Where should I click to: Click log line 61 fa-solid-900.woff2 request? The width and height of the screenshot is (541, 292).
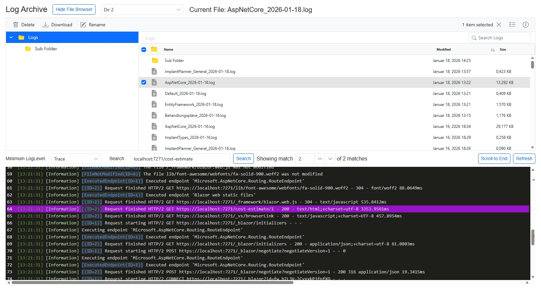pyautogui.click(x=268, y=188)
